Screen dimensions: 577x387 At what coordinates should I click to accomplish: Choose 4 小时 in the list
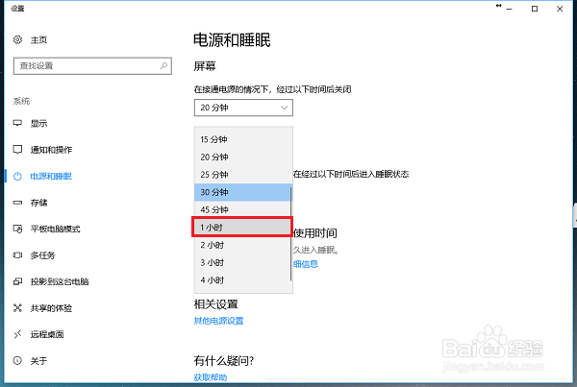[243, 280]
